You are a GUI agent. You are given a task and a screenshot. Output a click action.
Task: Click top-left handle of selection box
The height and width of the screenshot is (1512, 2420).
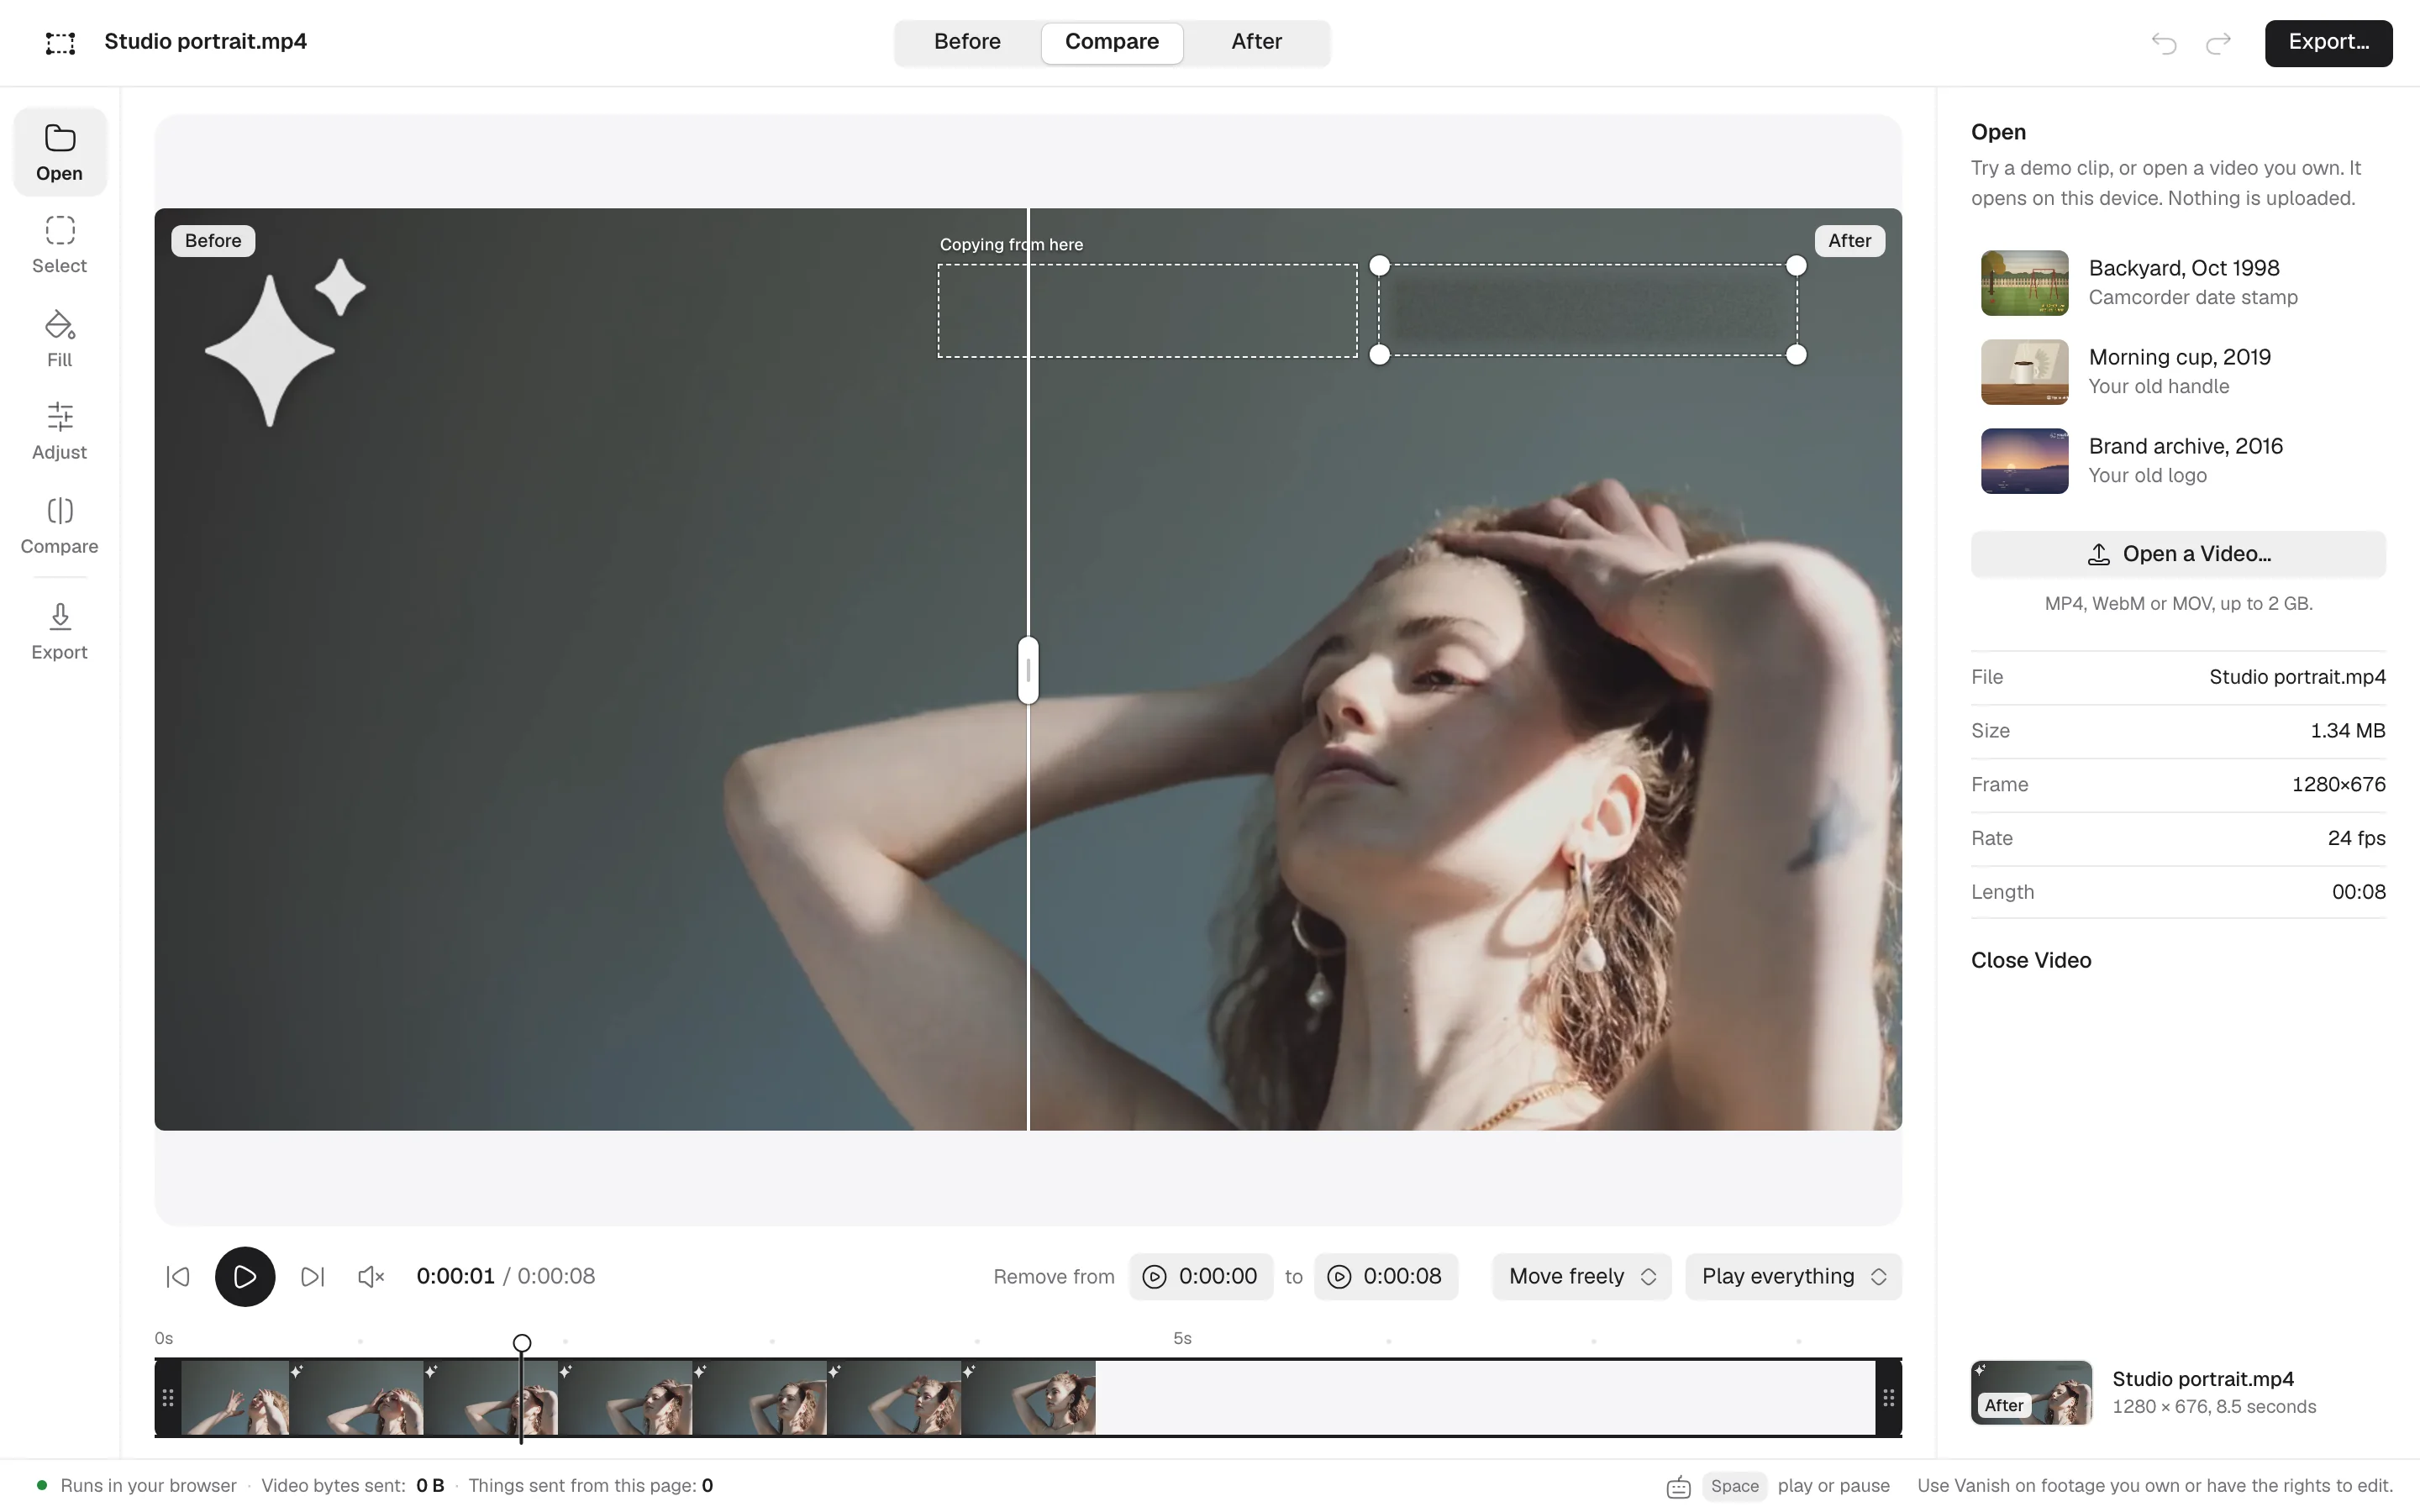click(x=1379, y=265)
